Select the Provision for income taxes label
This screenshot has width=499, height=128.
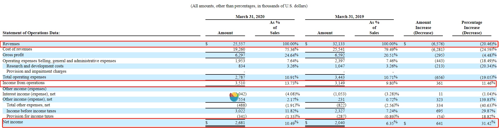30,116
